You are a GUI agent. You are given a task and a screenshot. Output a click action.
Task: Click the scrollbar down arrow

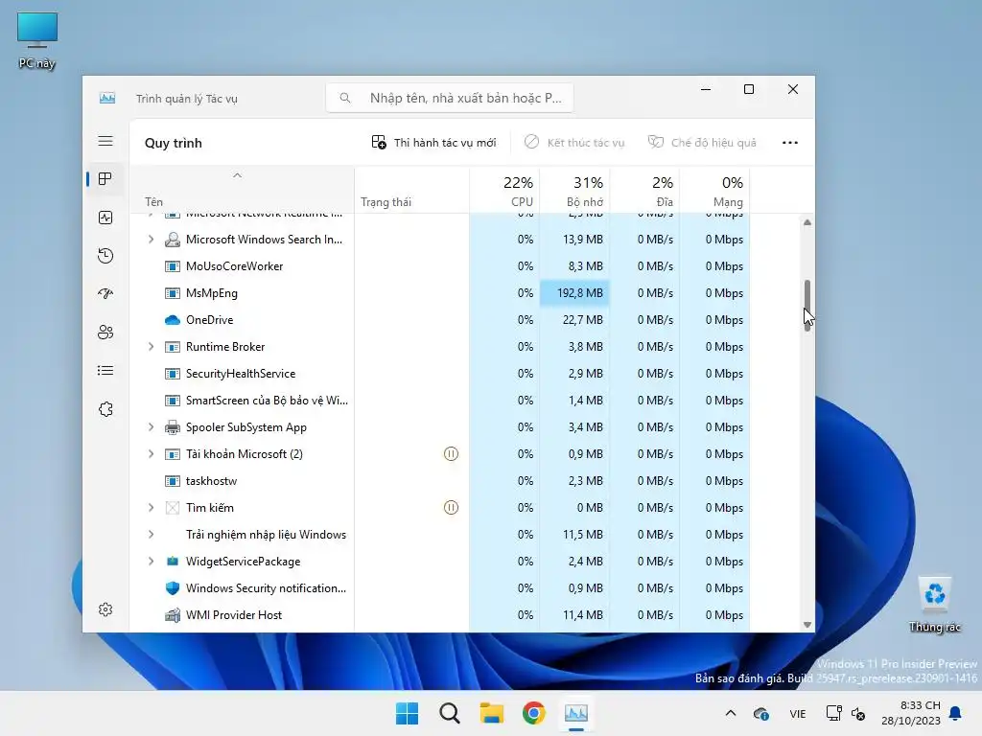[807, 625]
